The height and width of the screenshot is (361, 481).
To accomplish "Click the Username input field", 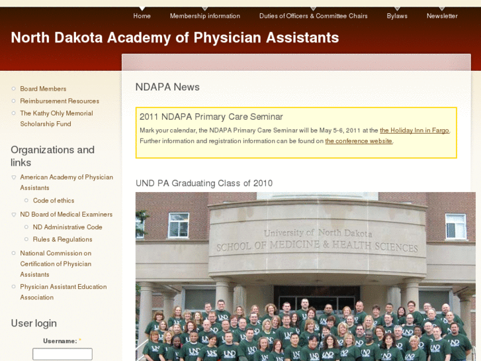I will pyautogui.click(x=62, y=354).
